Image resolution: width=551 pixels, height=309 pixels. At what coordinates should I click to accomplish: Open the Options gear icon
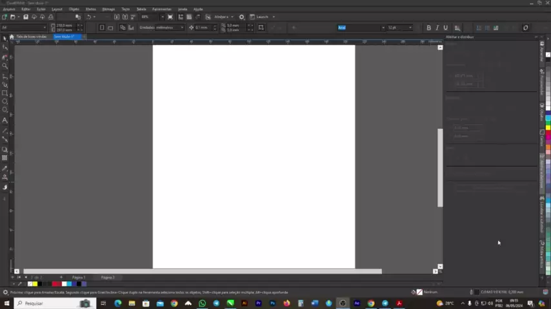click(241, 17)
